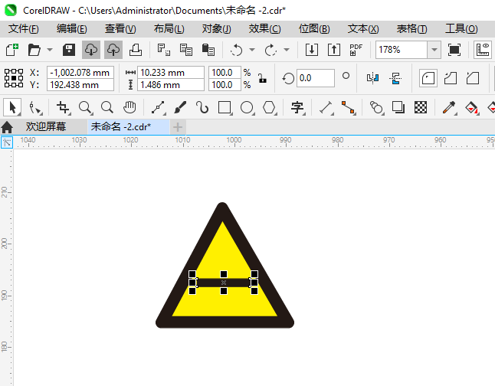495x386 pixels.
Task: Toggle the rulers display icon
Action: (483, 50)
